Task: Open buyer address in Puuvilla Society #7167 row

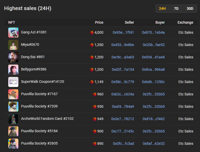Action: (154, 94)
